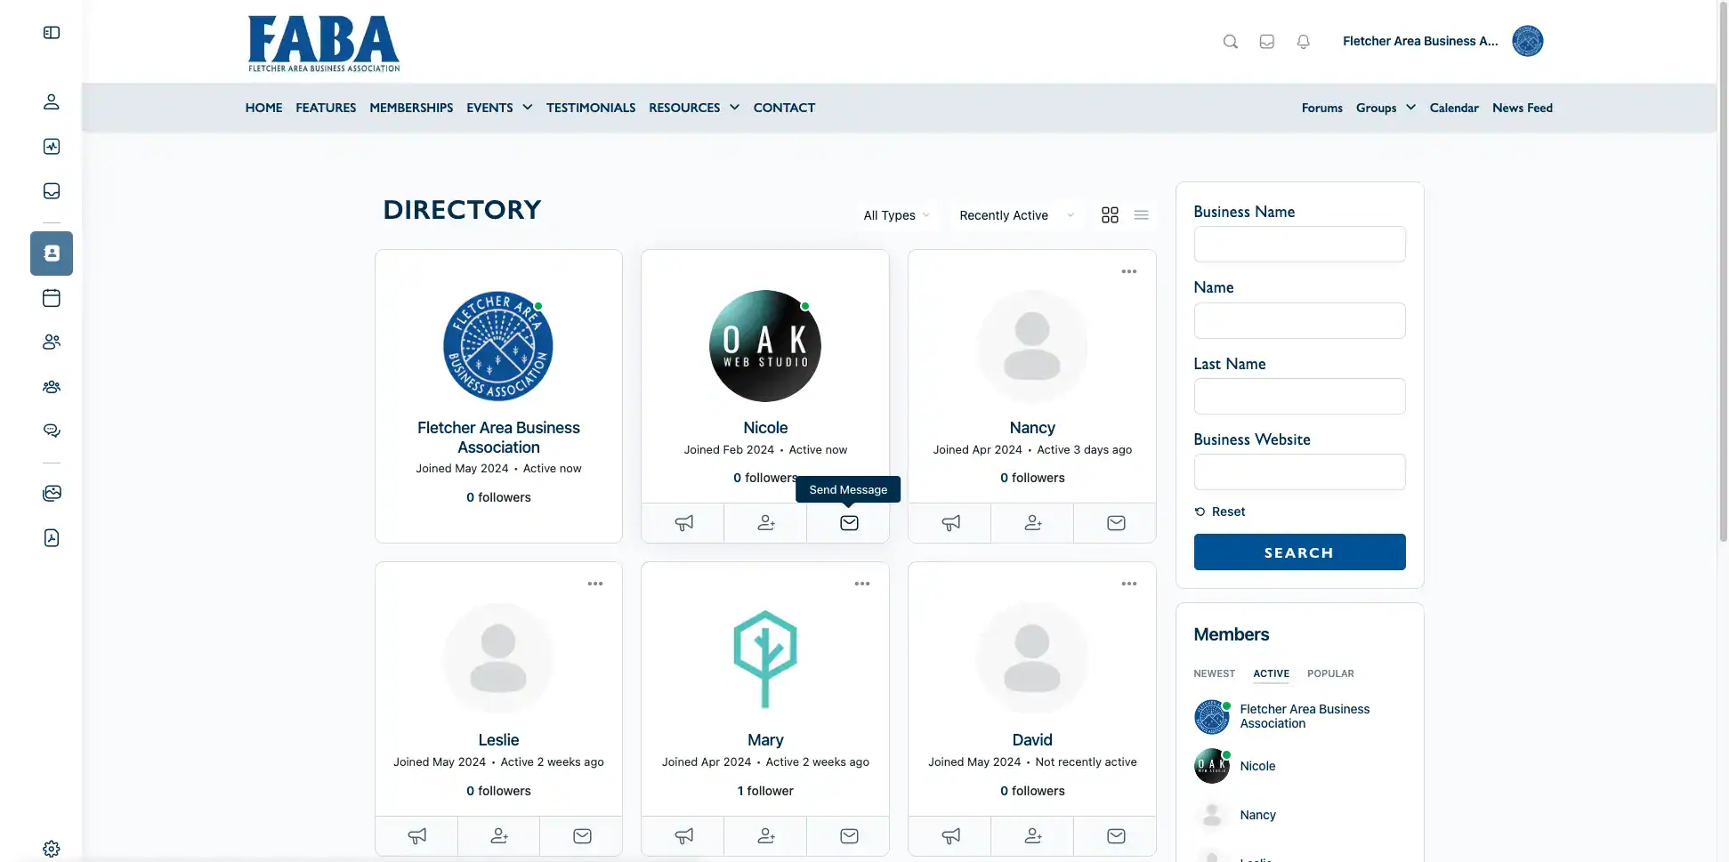Screen dimensions: 1729x862
Task: Toggle the sidebar panel icon
Action: point(52,33)
